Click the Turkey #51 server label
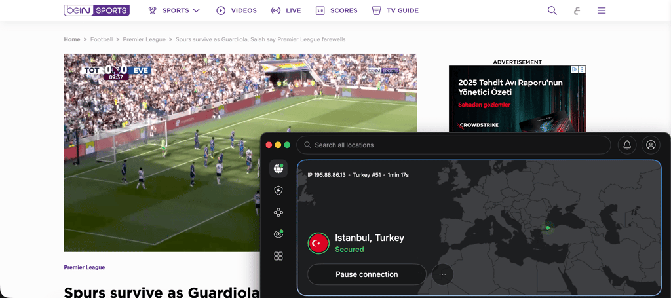Image resolution: width=671 pixels, height=298 pixels. point(367,175)
